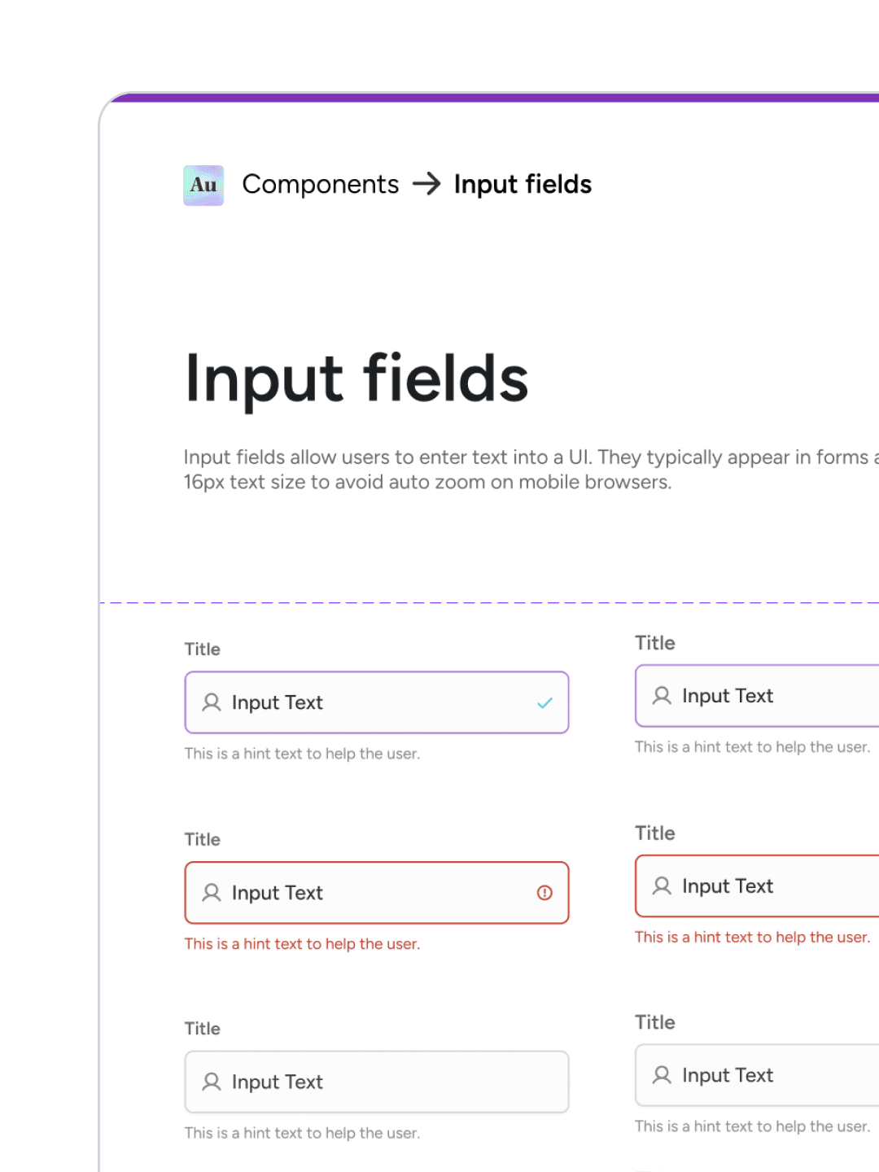Viewport: 879px width, 1172px height.
Task: Click the user icon in the right-column red input
Action: pyautogui.click(x=663, y=886)
